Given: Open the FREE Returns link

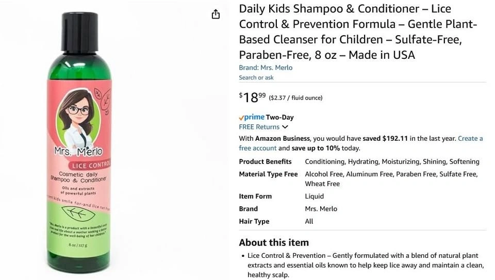Looking at the screenshot, I should click(x=259, y=127).
